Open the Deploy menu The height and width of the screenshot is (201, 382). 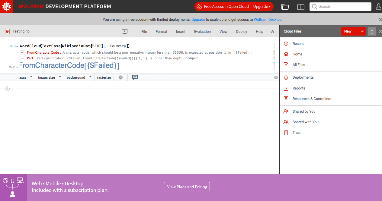[x=242, y=32]
